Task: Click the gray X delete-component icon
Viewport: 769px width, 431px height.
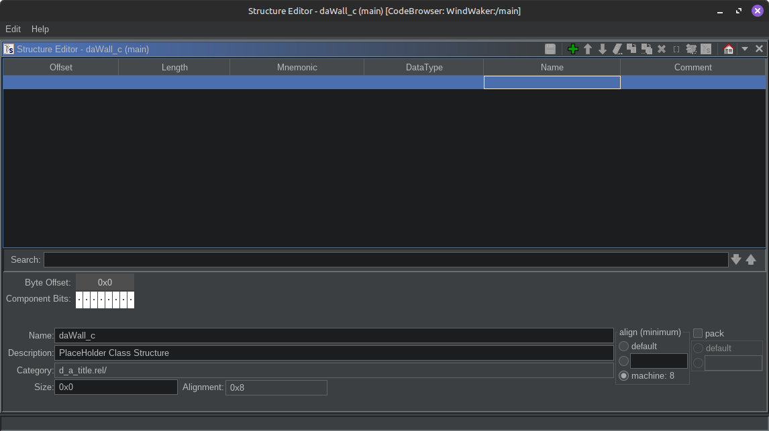Action: (x=662, y=49)
